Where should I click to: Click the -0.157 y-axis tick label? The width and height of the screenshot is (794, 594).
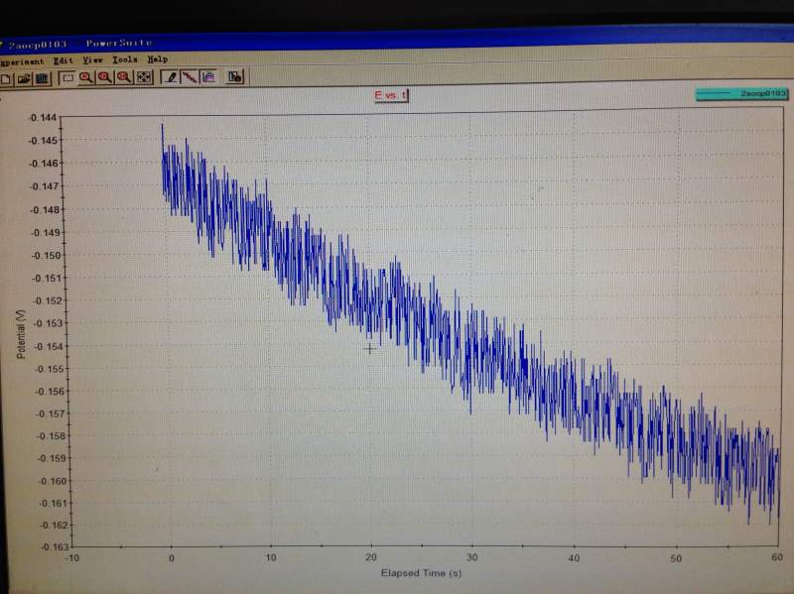(x=51, y=414)
